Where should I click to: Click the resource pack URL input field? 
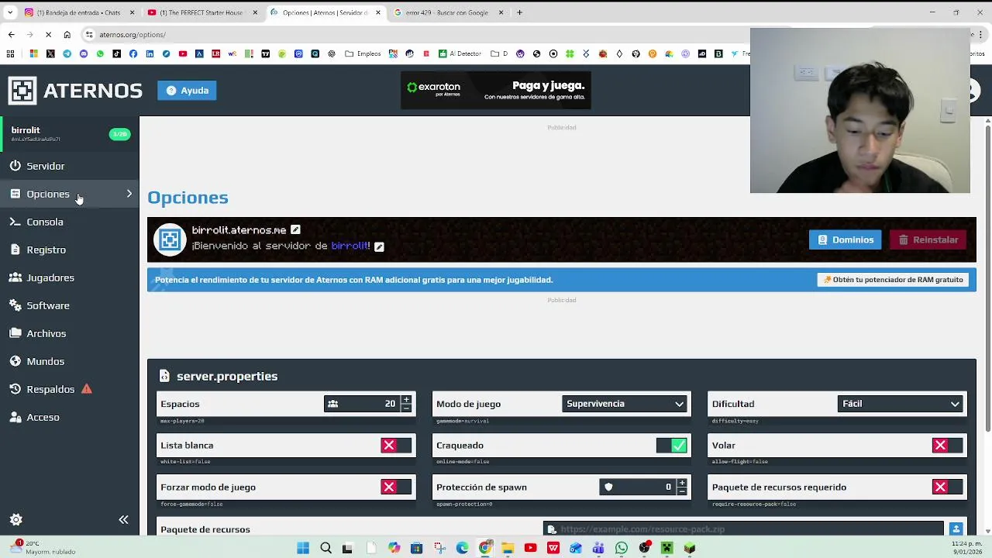pos(744,529)
